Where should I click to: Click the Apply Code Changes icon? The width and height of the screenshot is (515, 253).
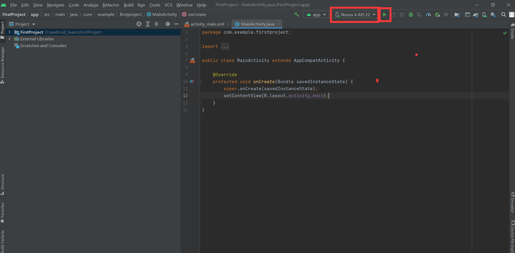coord(402,15)
